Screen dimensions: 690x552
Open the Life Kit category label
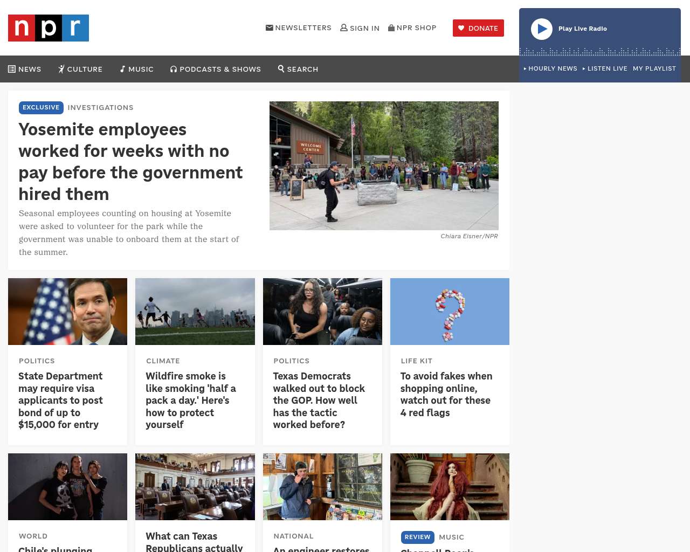click(x=417, y=361)
